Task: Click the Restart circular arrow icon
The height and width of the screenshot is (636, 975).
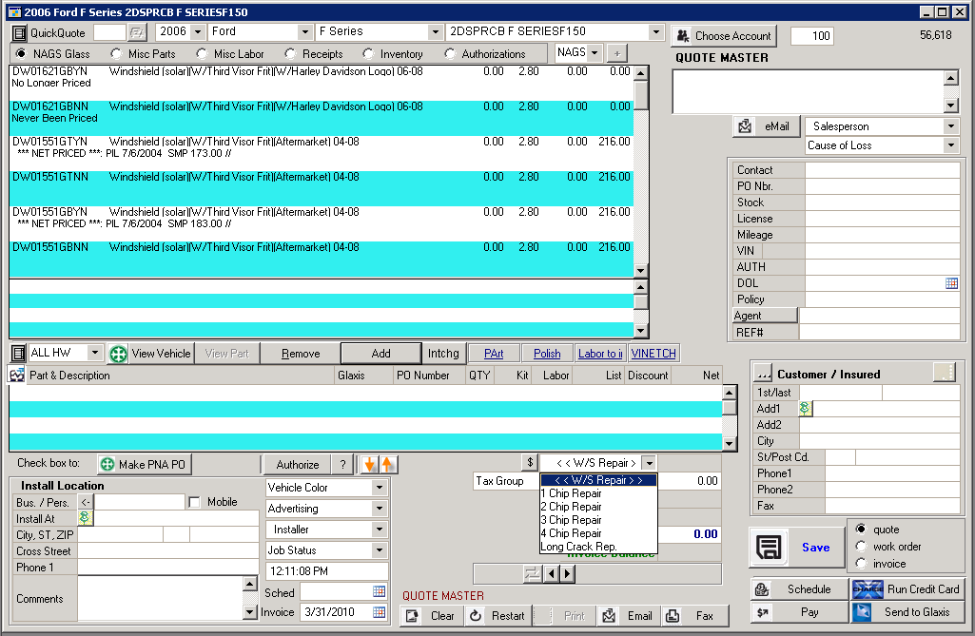Action: [x=476, y=615]
